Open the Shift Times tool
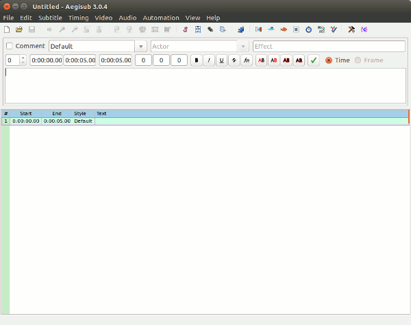Image resolution: width=411 pixels, height=325 pixels. click(258, 29)
